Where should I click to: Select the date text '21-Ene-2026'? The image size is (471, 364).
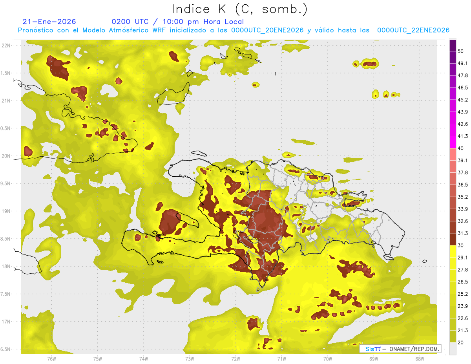click(x=49, y=22)
